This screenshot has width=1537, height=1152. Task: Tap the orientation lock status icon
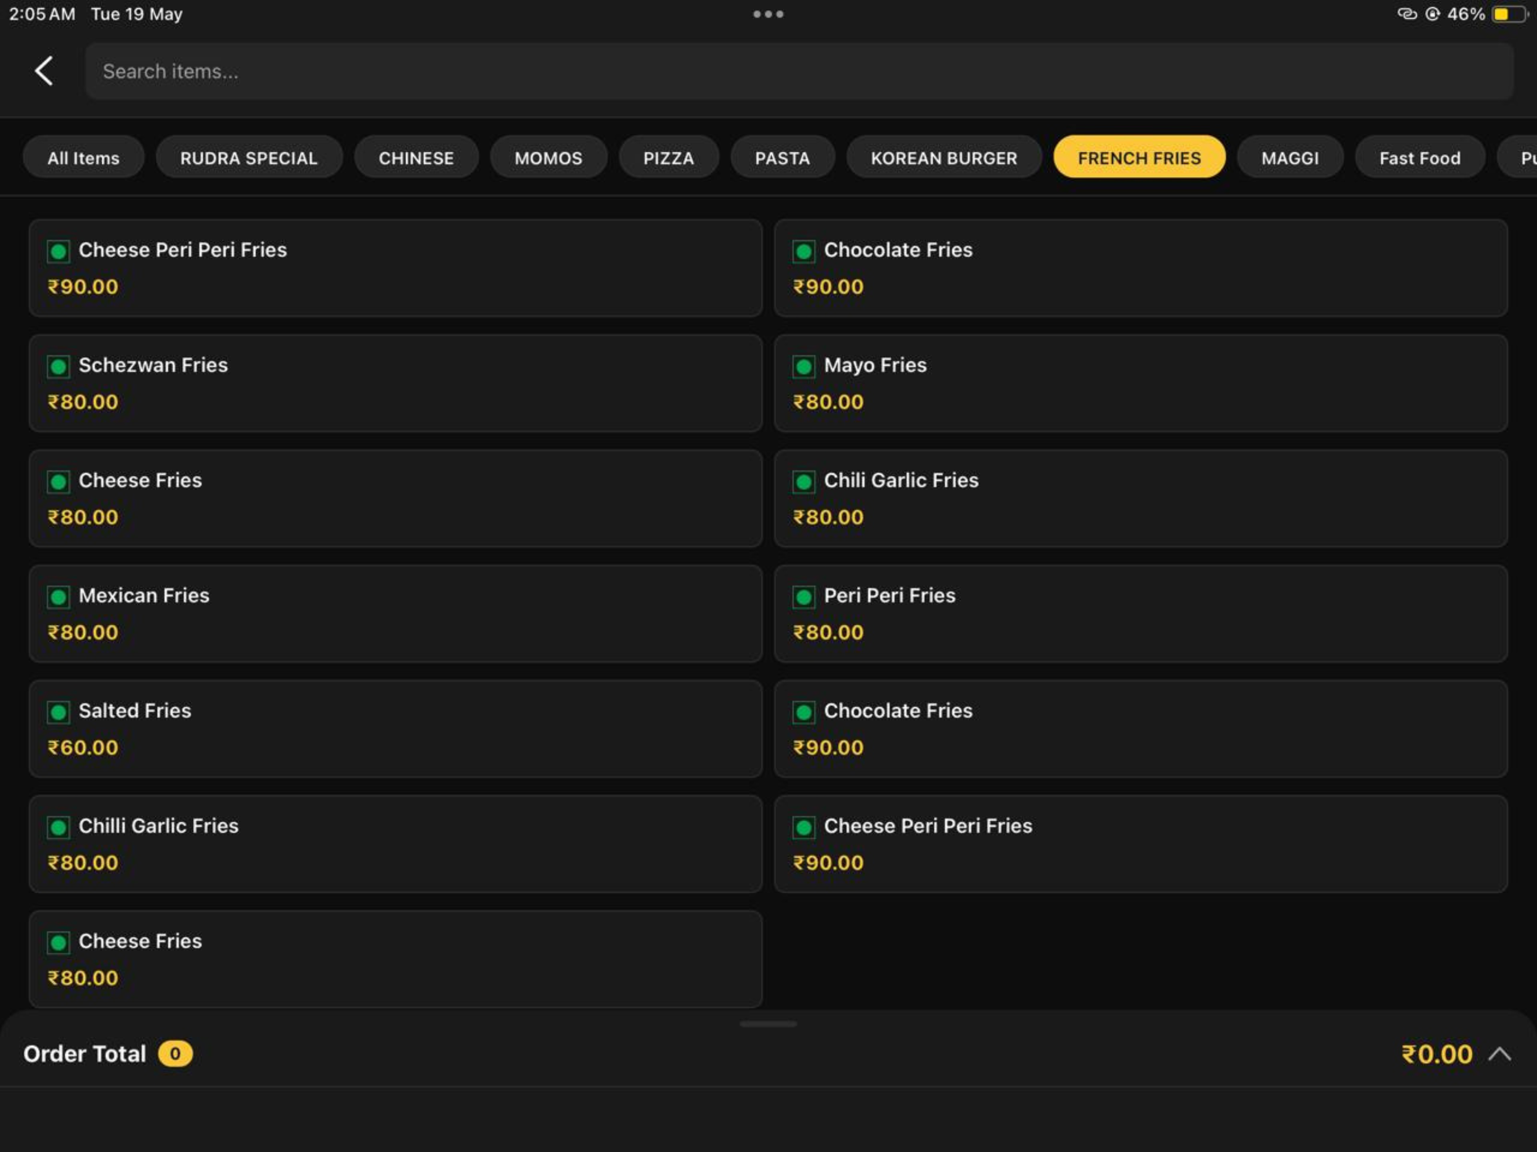[1432, 14]
